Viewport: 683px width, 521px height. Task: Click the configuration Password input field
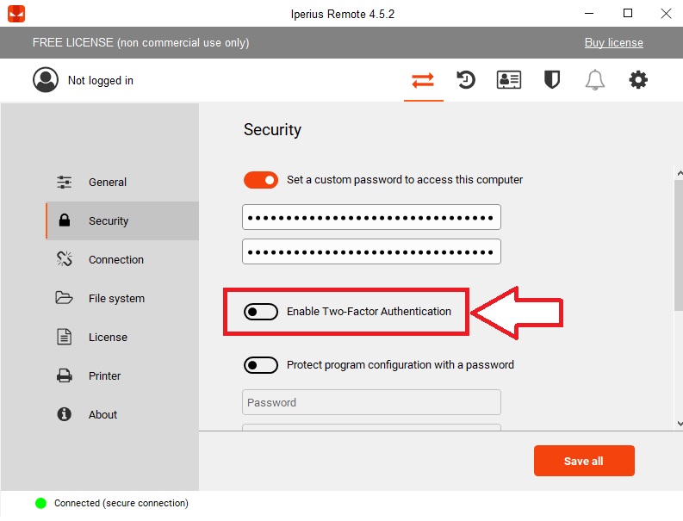(x=371, y=402)
